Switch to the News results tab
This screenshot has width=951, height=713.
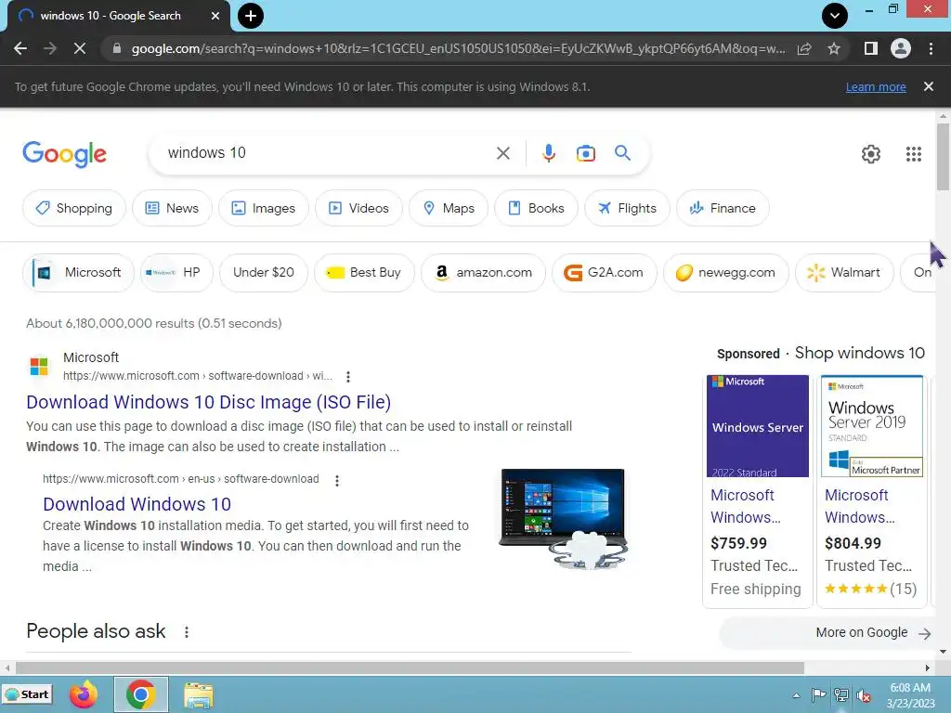[172, 208]
